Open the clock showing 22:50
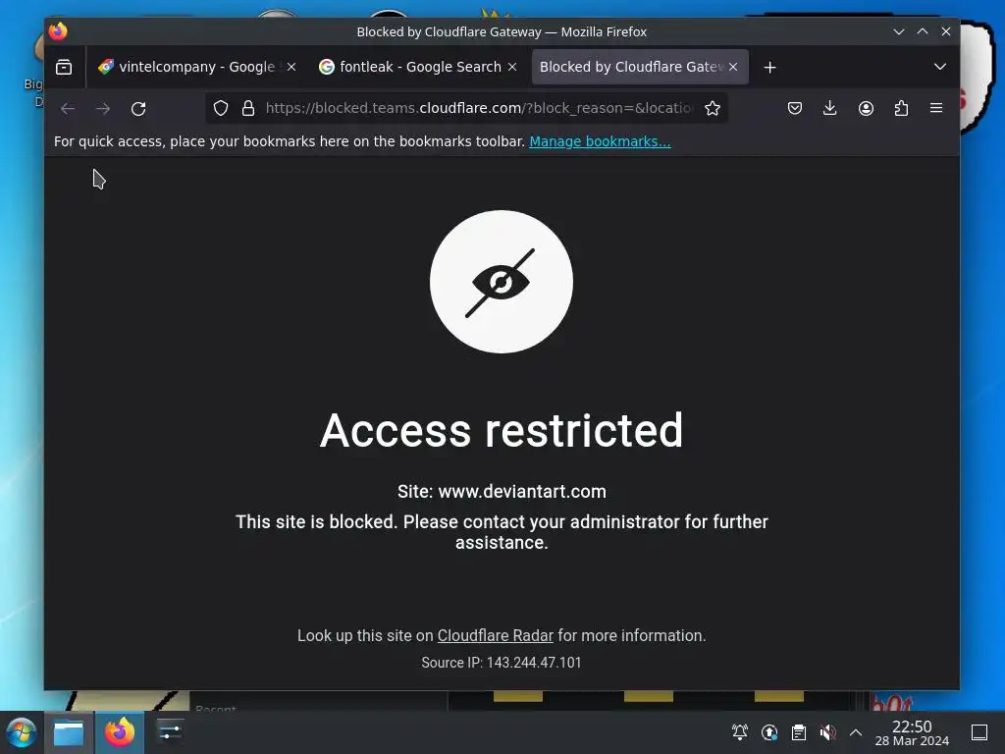The width and height of the screenshot is (1005, 754). point(912,732)
